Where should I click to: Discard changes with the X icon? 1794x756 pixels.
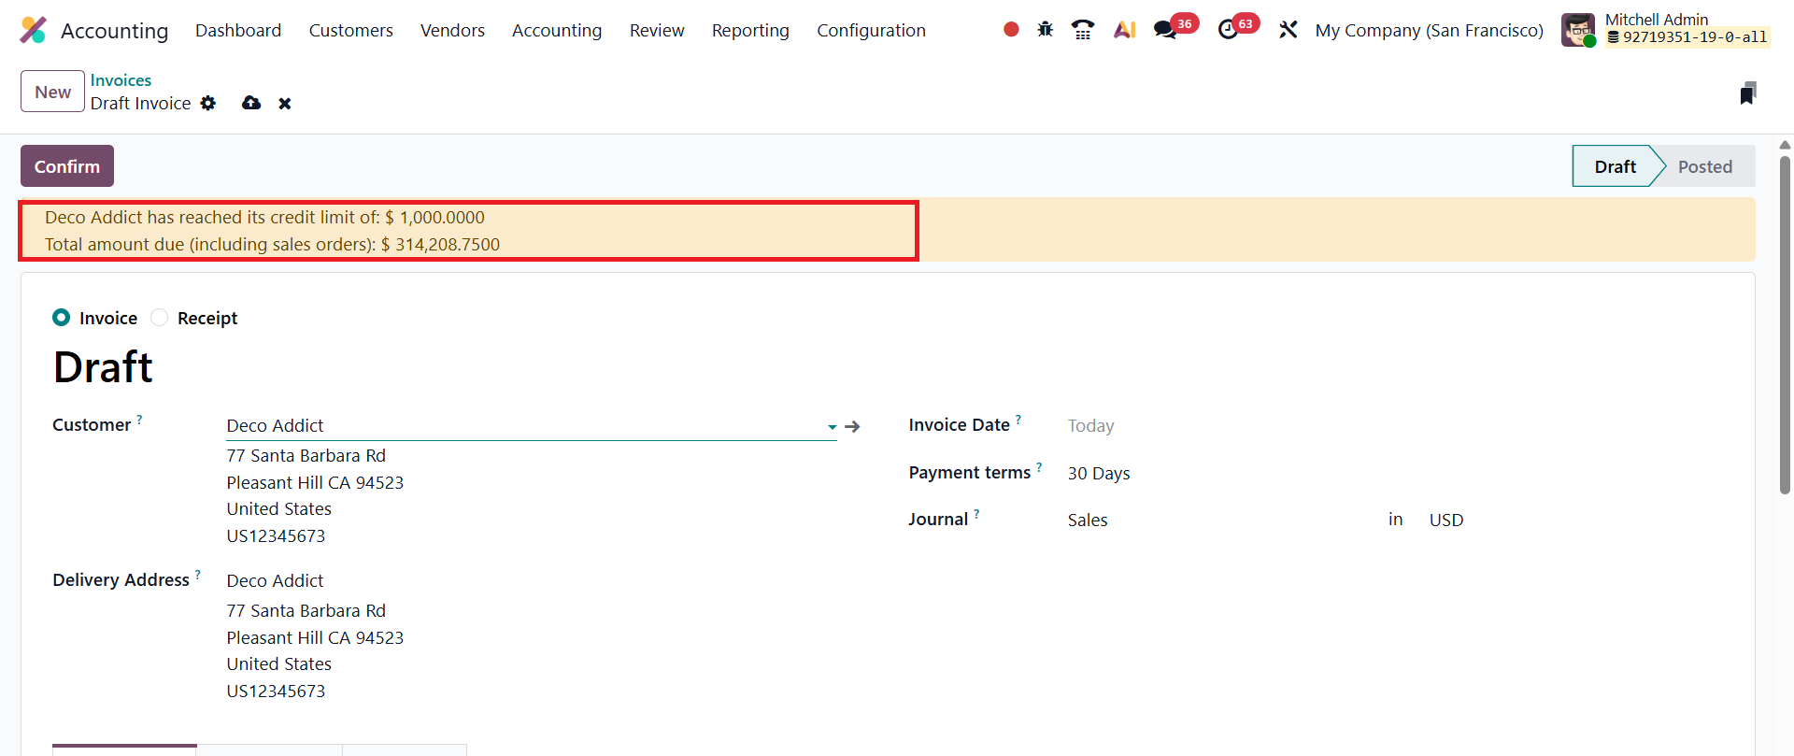coord(285,104)
